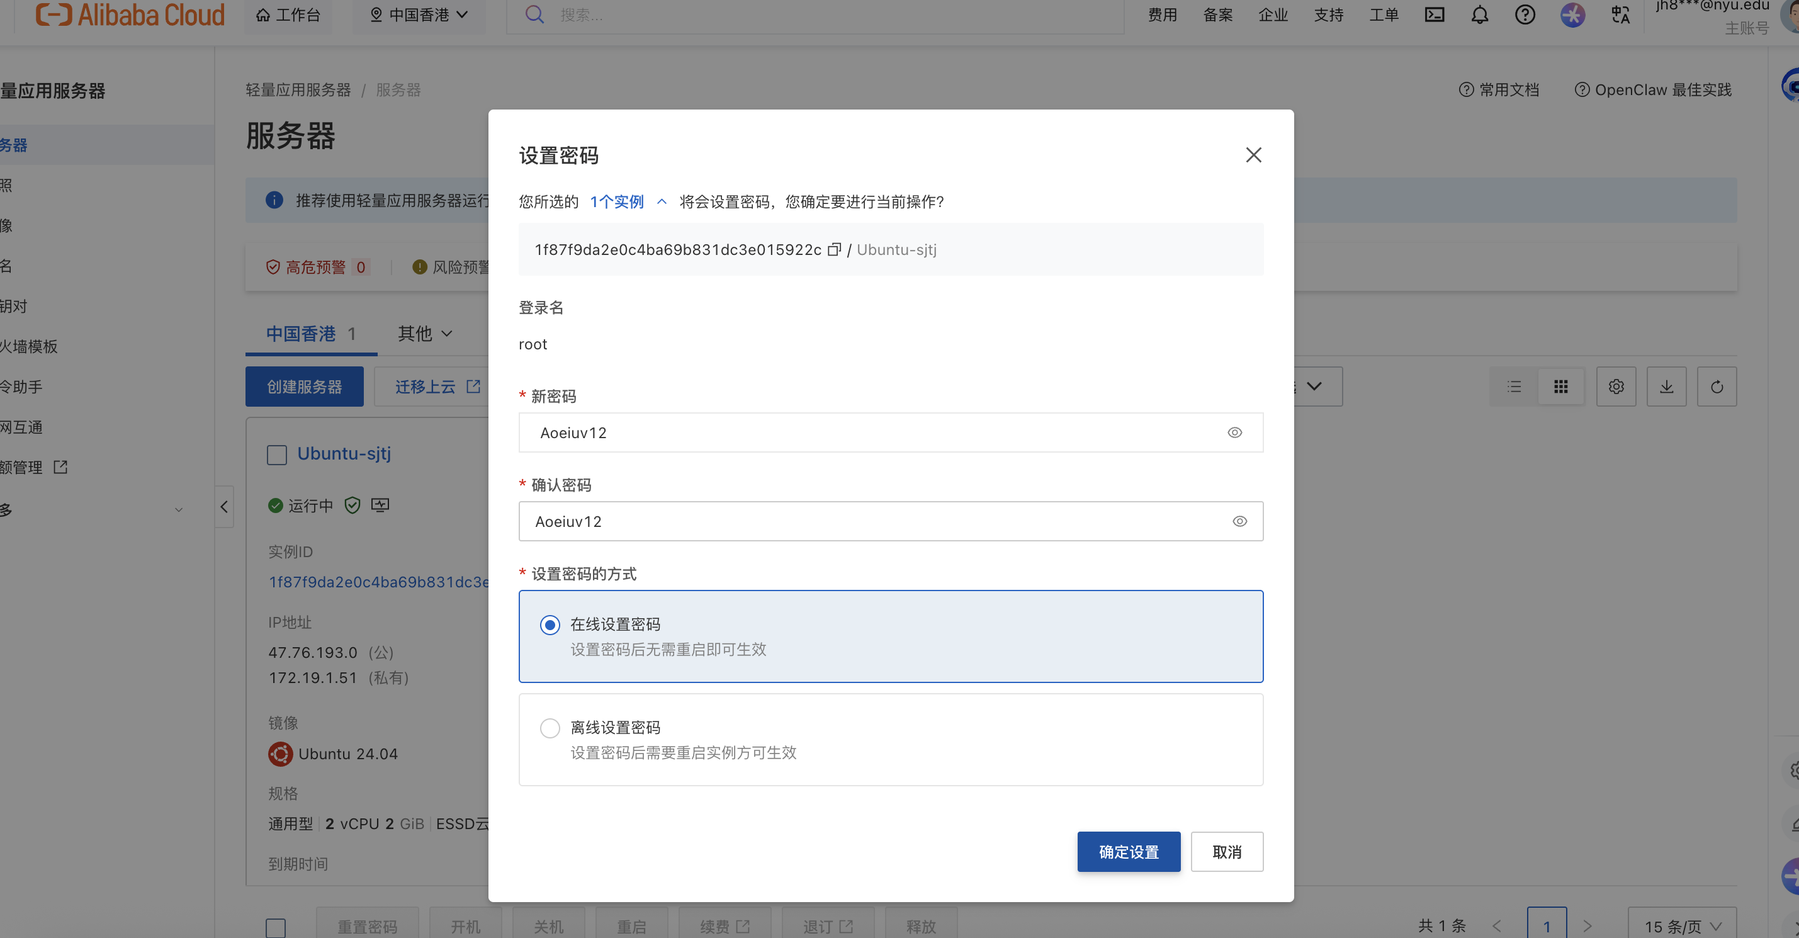Open the 企业 menu
Screen dimensions: 1799x938
pyautogui.click(x=1272, y=14)
